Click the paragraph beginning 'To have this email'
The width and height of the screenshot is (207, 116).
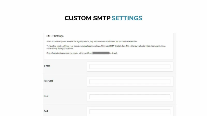coord(106,47)
